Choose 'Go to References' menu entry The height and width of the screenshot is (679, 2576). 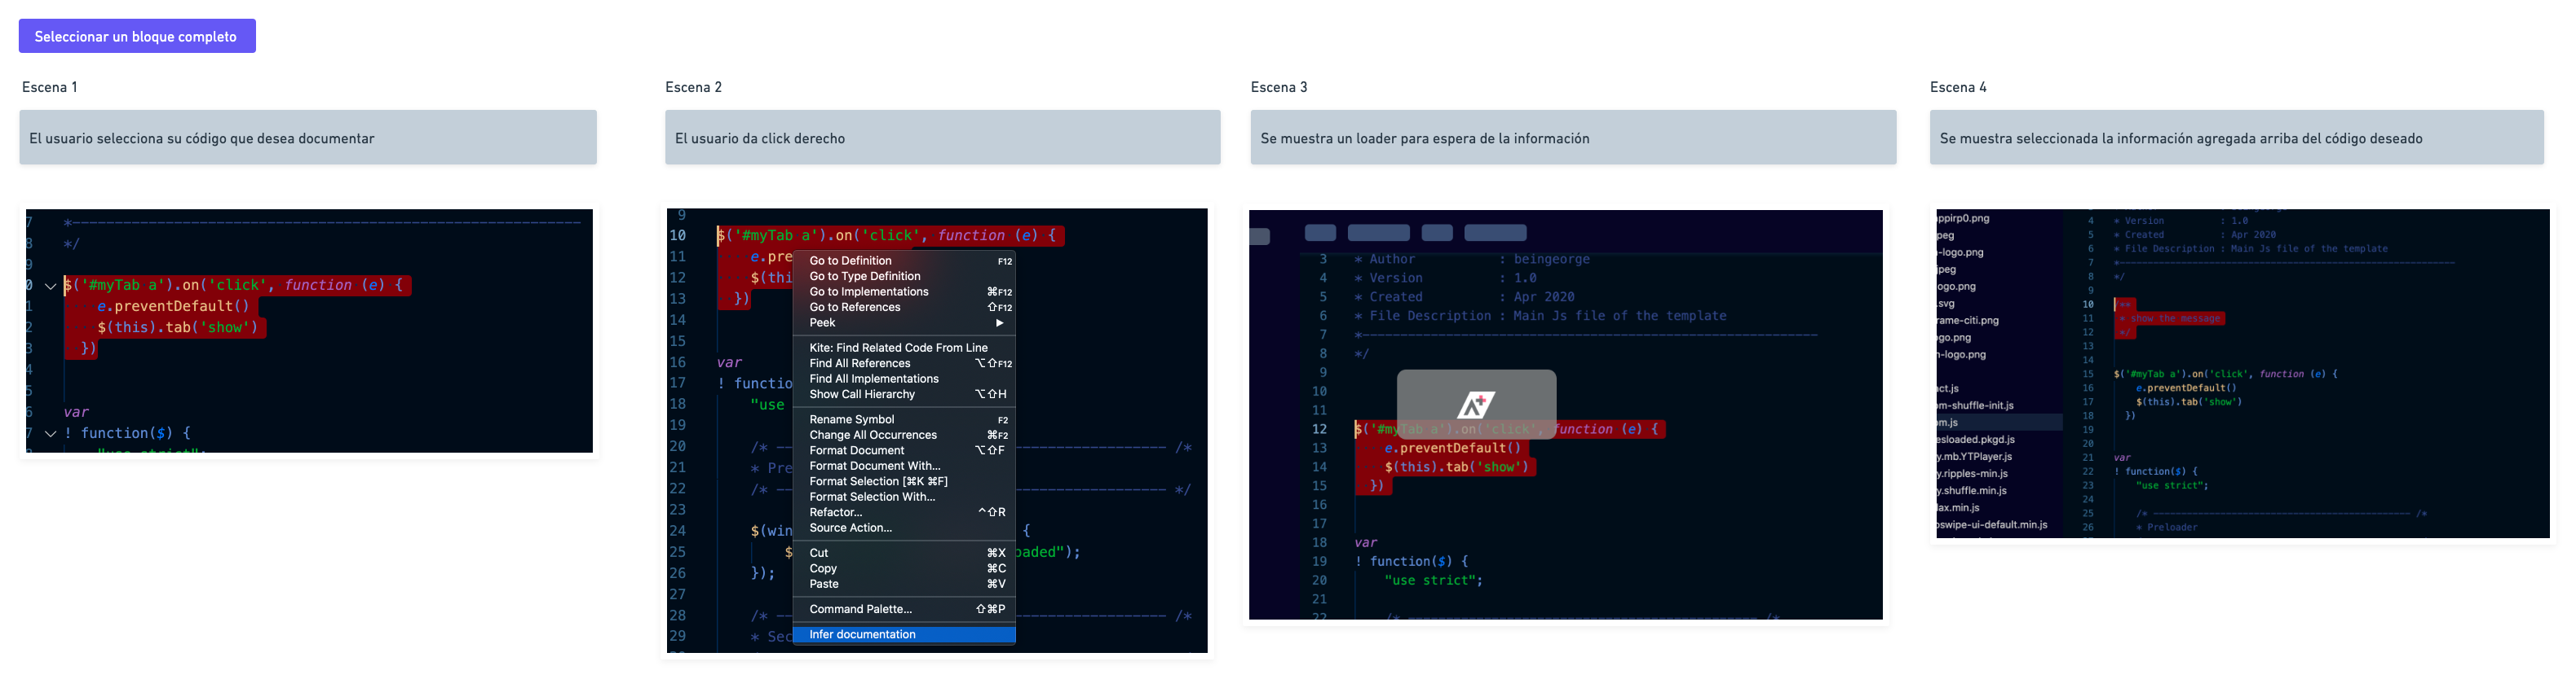904,308
